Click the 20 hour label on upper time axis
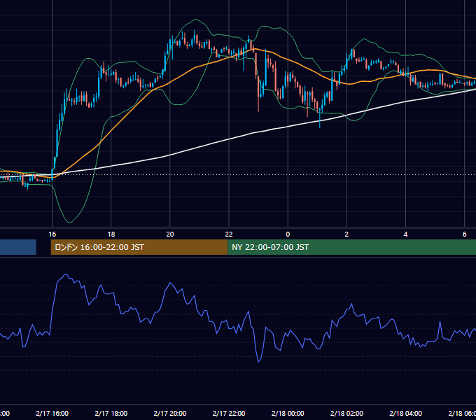 pyautogui.click(x=170, y=234)
